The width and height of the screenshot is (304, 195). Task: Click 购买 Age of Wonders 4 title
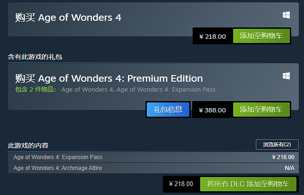pyautogui.click(x=68, y=17)
